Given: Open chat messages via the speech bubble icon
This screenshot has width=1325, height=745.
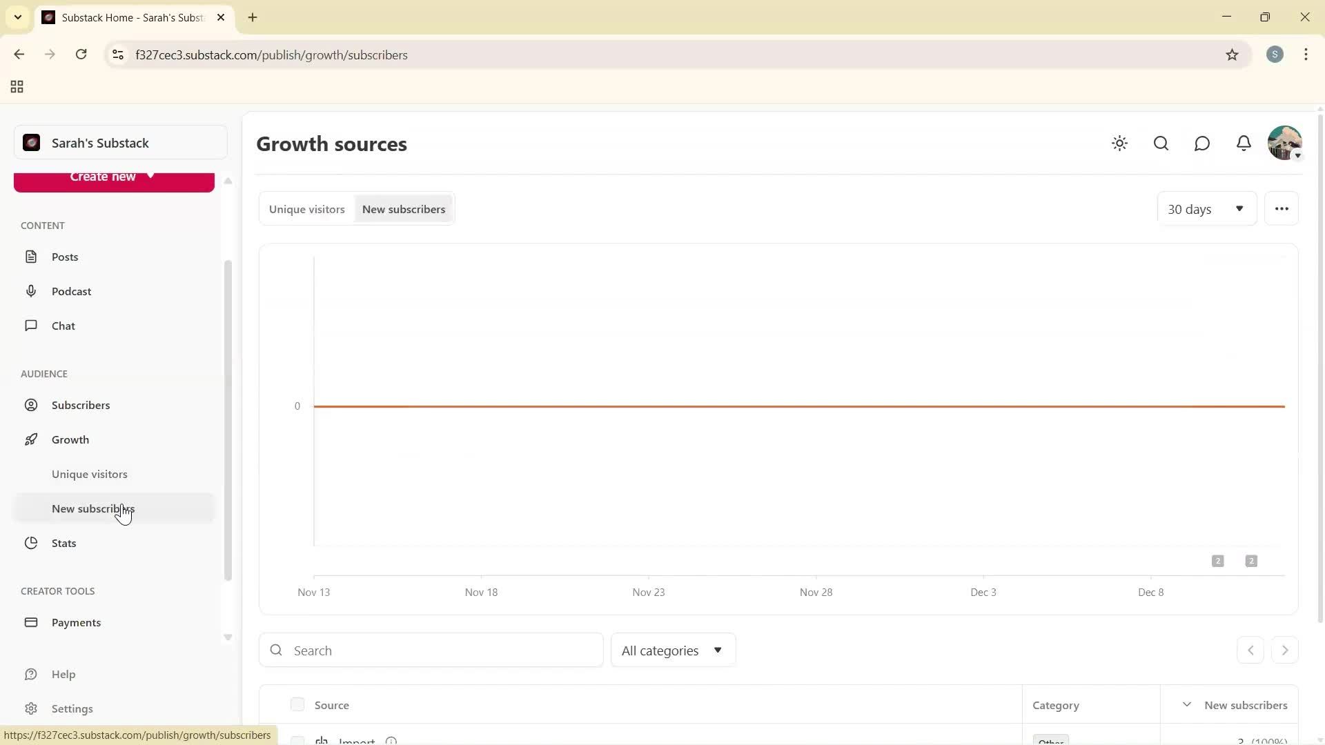Looking at the screenshot, I should (x=1201, y=143).
